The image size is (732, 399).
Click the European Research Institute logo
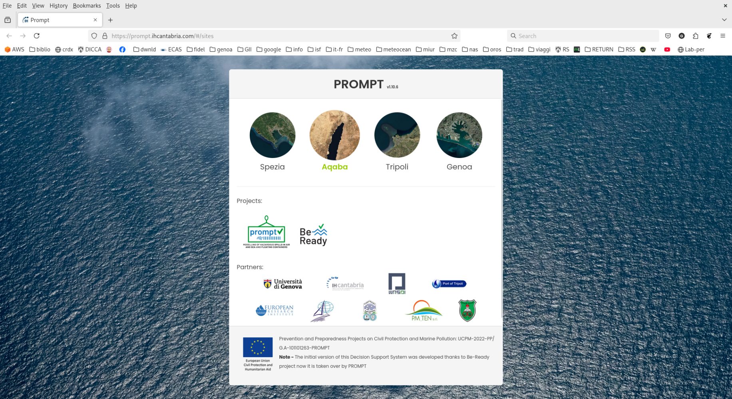274,310
